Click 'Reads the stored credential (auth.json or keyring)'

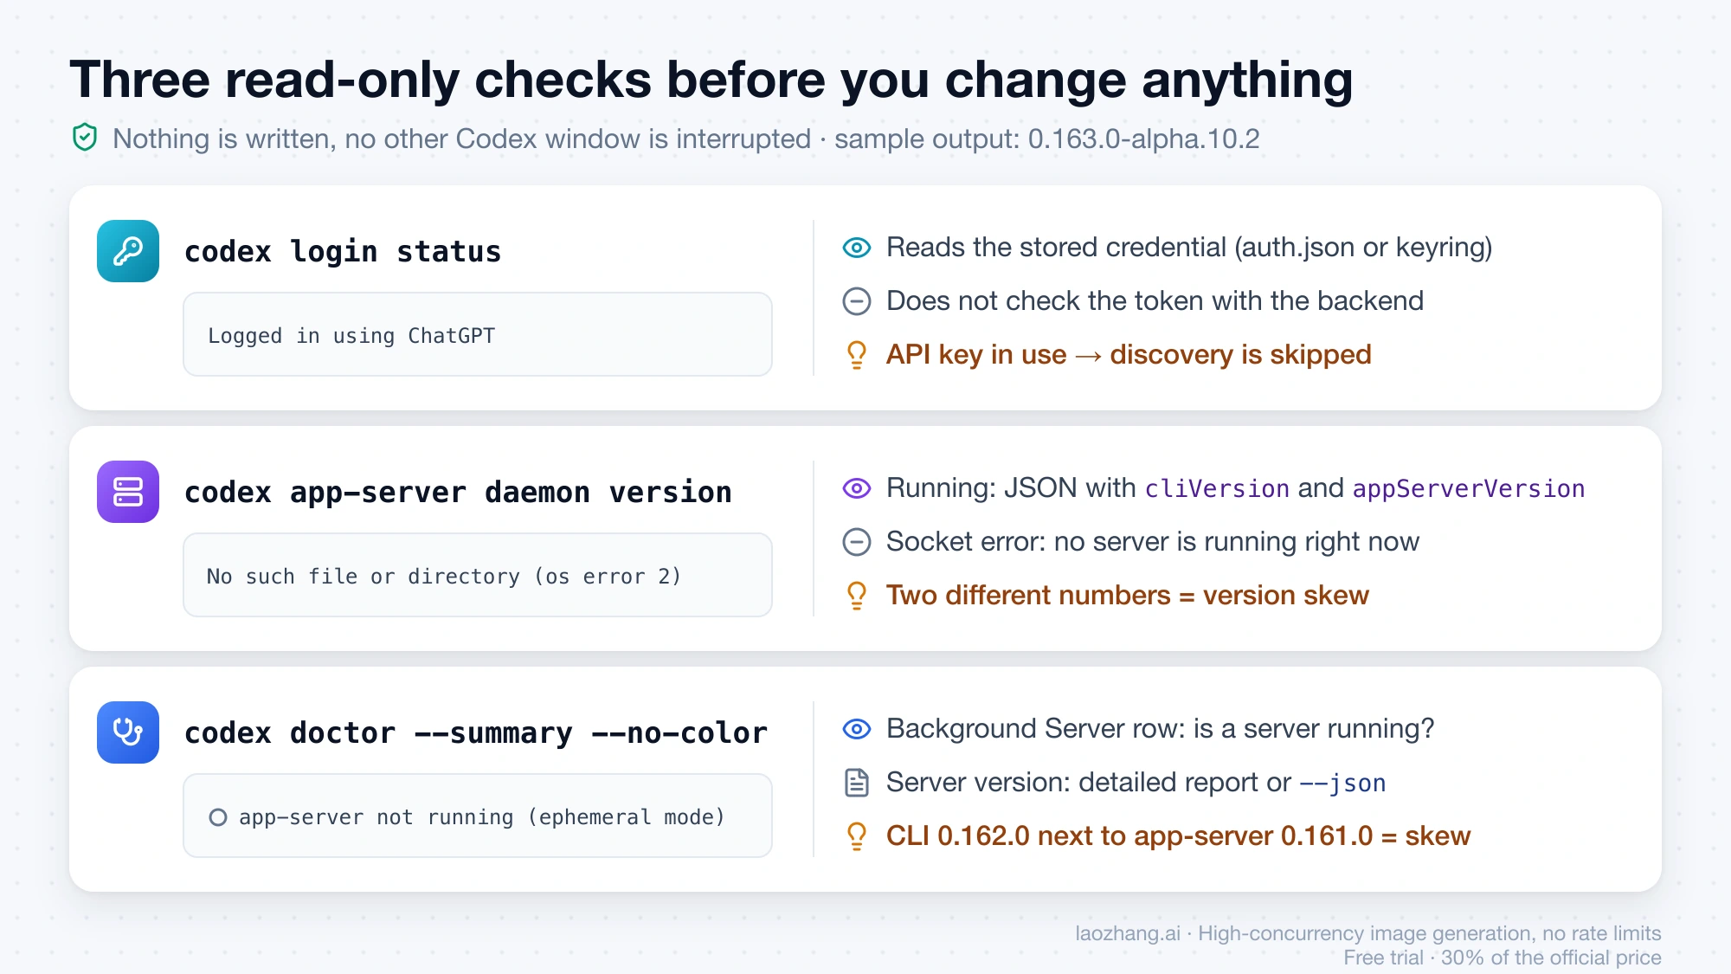pyautogui.click(x=1189, y=248)
